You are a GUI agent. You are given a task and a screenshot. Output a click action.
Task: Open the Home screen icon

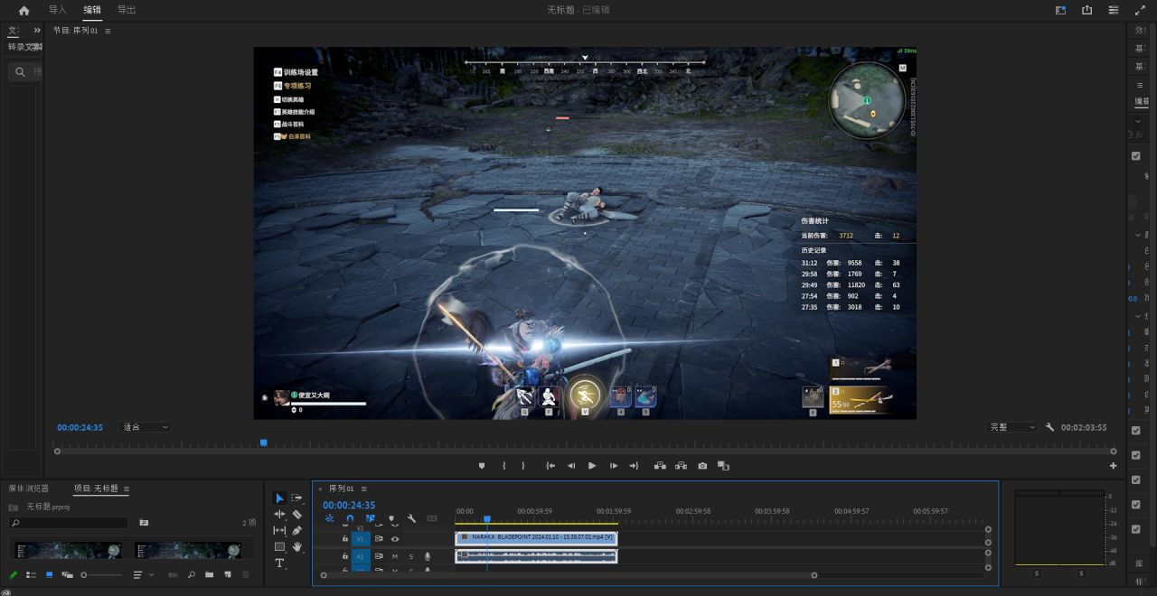tap(24, 10)
